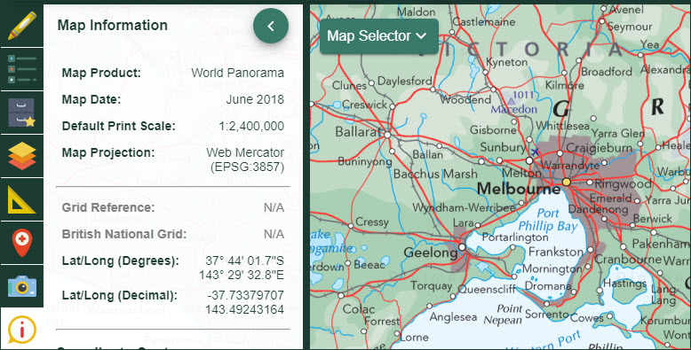Click the Cranbourne label on the map
The height and width of the screenshot is (350, 691).
pyautogui.click(x=628, y=260)
